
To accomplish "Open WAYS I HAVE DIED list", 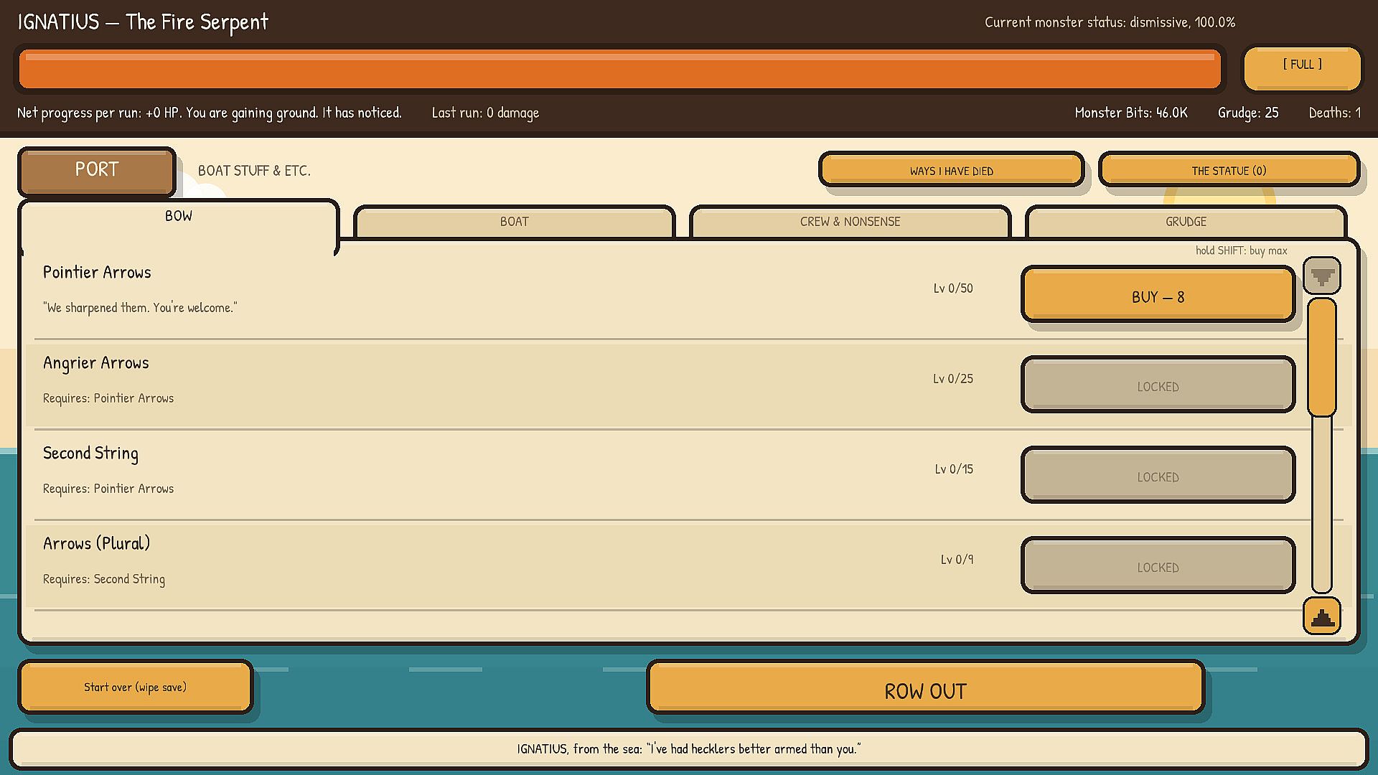I will point(951,169).
